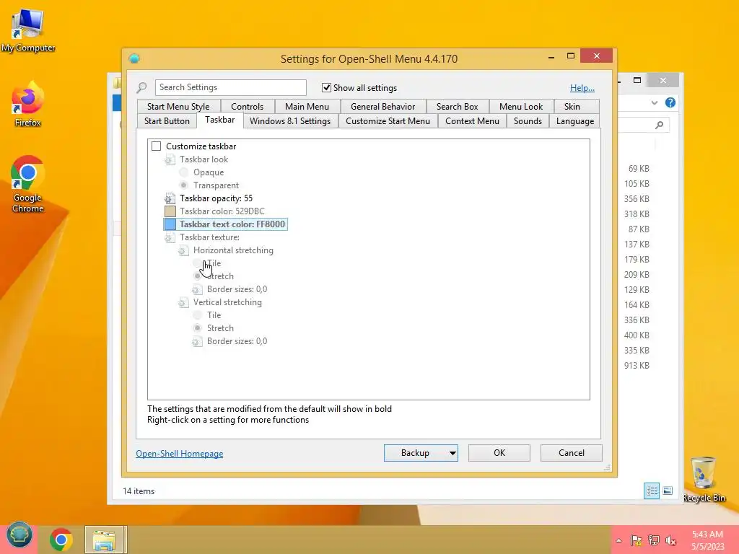Enable the Customize taskbar checkbox
Image resolution: width=739 pixels, height=554 pixels.
pos(157,146)
